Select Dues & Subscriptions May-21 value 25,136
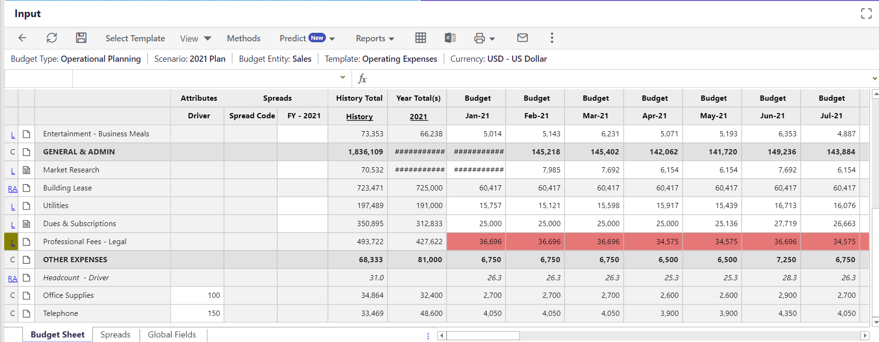Image resolution: width=879 pixels, height=342 pixels. coord(712,224)
